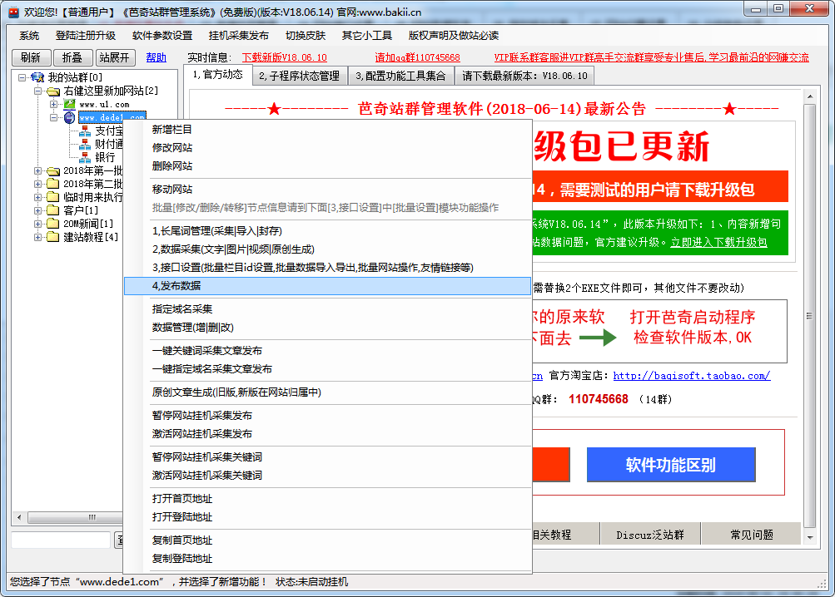Expand the 客户 folder node
Viewport: 835px width, 597px height.
37,210
